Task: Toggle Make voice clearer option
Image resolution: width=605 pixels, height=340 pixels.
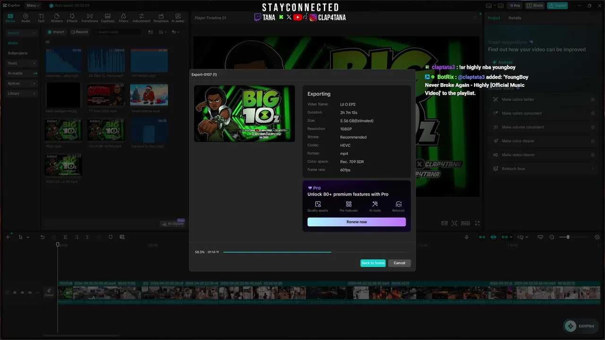Action: tap(593, 141)
